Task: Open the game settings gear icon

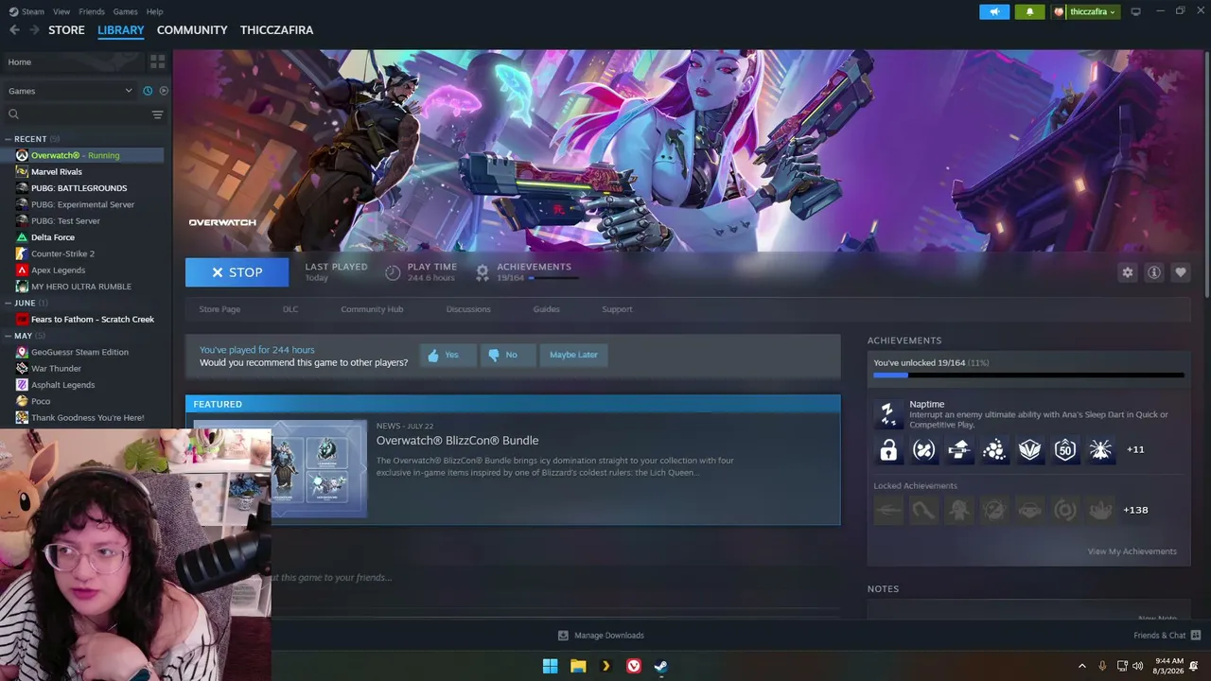Action: 1127,272
